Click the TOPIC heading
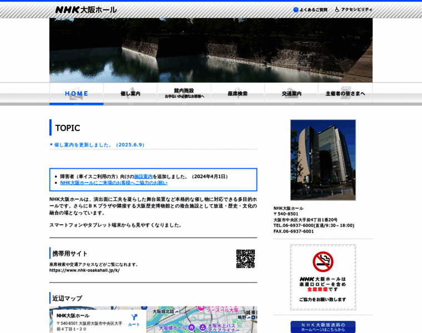The width and height of the screenshot is (422, 333). click(x=68, y=128)
